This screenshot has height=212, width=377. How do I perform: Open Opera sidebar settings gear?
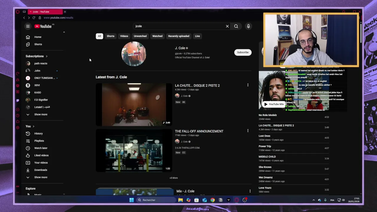click(18, 127)
